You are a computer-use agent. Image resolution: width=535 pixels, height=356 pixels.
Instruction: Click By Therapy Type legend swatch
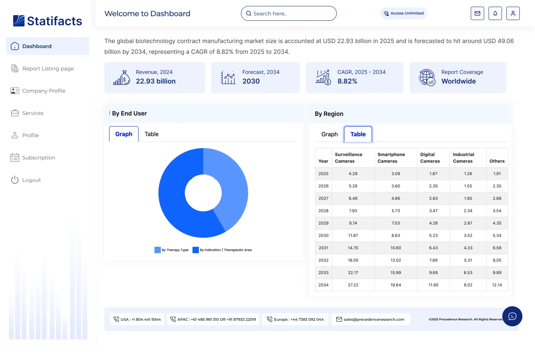157,250
